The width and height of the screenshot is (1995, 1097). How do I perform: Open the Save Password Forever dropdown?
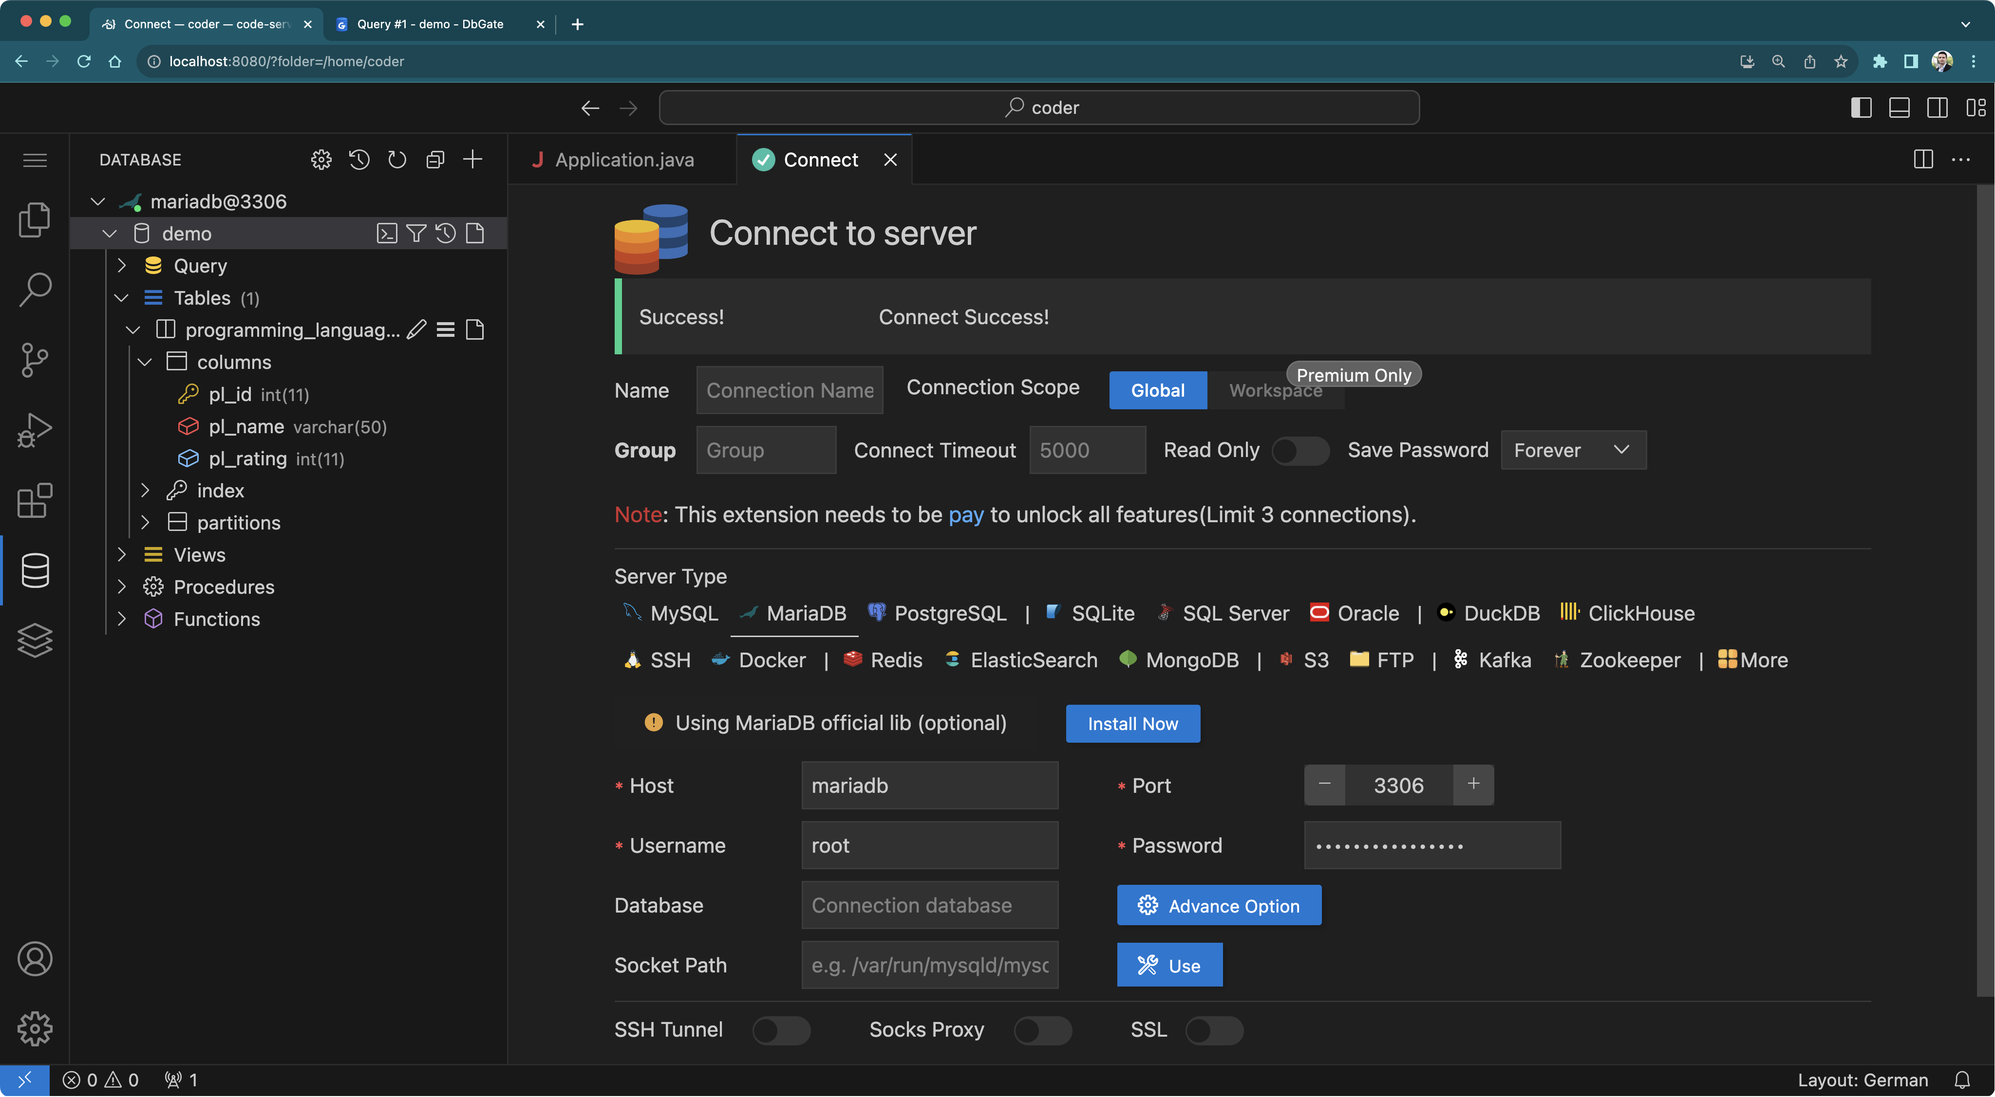pos(1572,450)
